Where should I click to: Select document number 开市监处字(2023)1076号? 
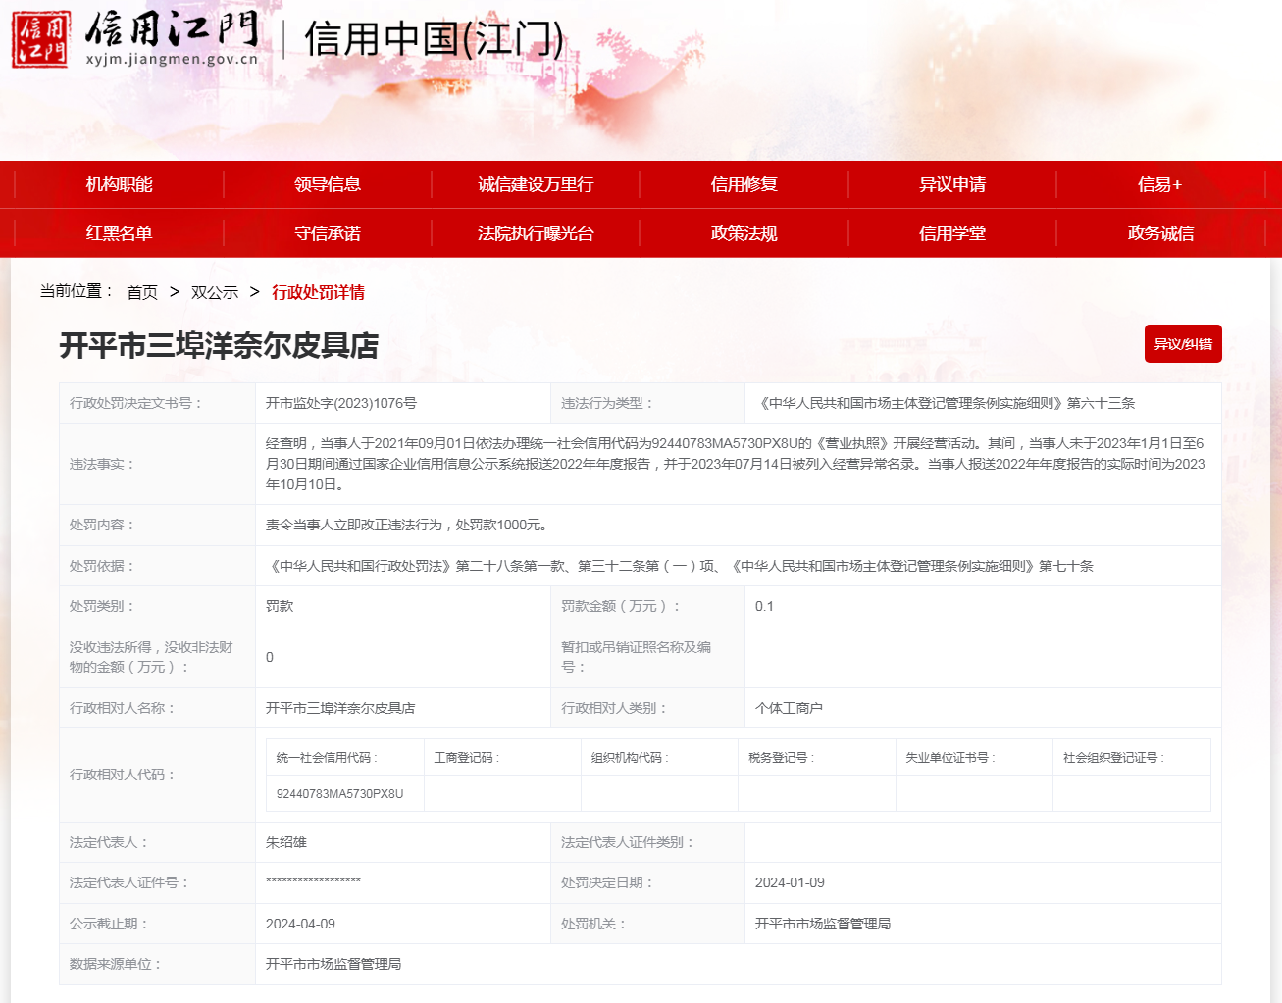click(x=341, y=403)
